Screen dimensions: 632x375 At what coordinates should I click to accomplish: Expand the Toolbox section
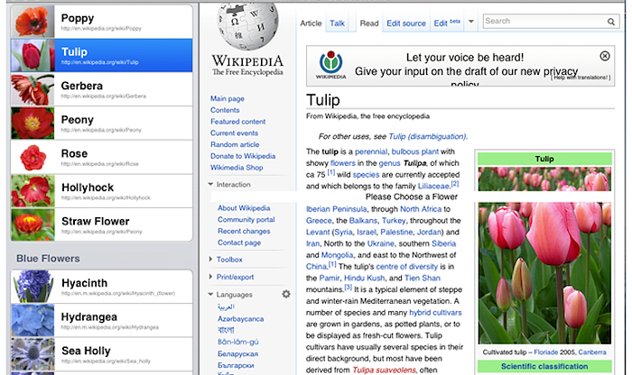pos(210,259)
